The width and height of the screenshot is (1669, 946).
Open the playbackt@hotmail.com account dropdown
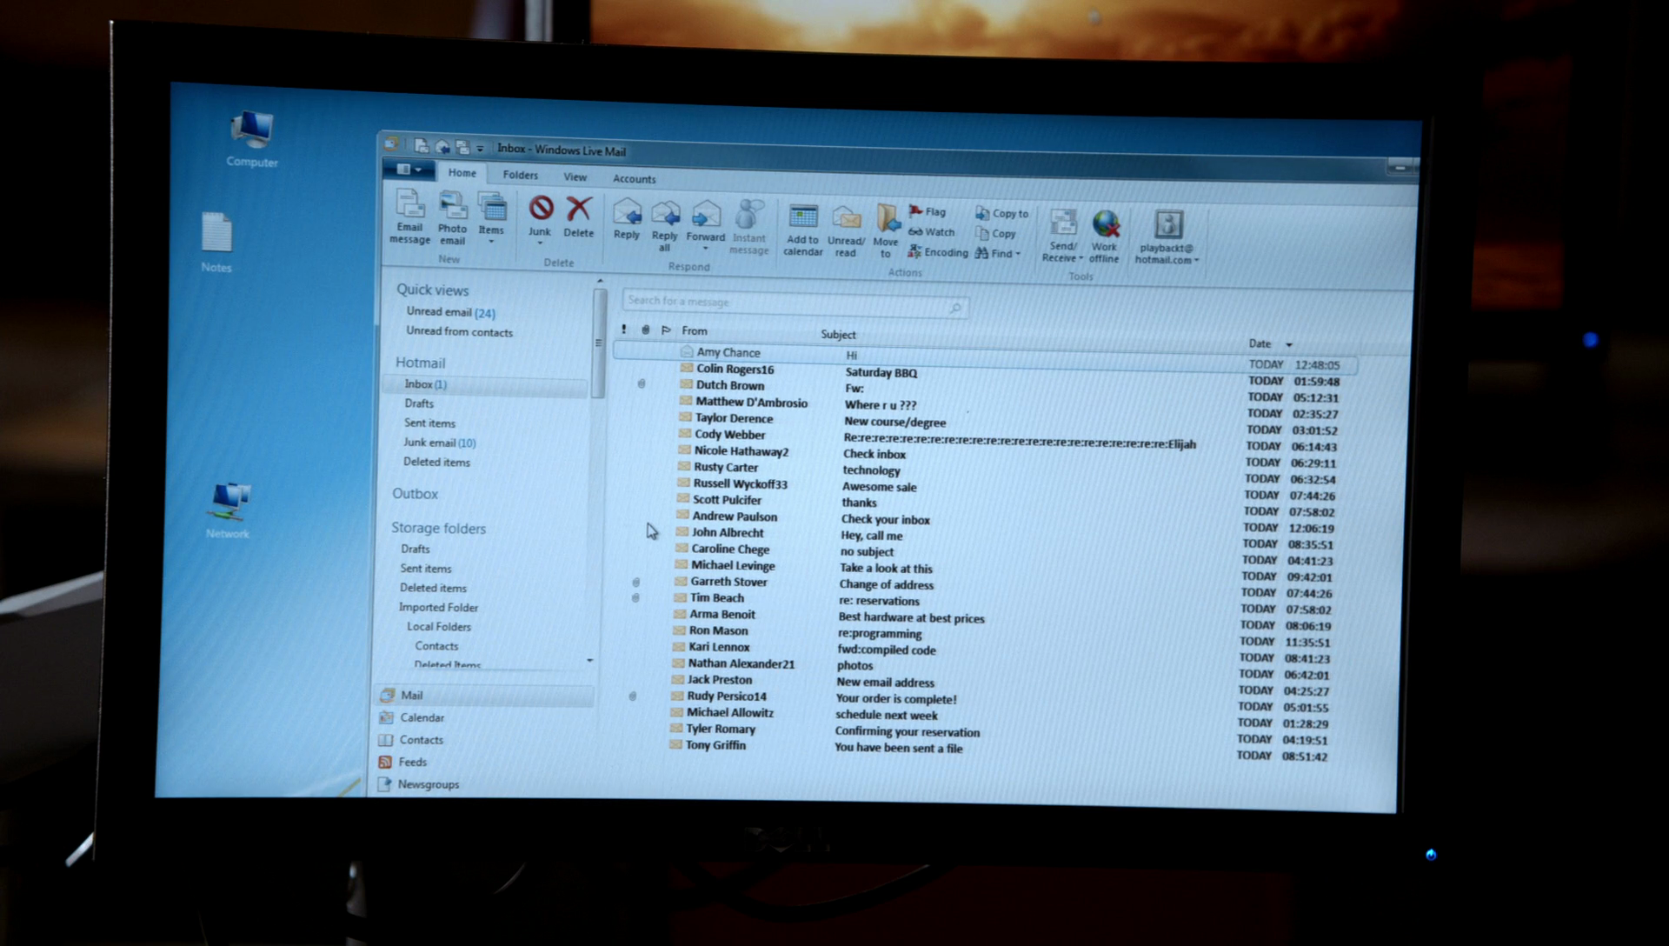point(1196,260)
